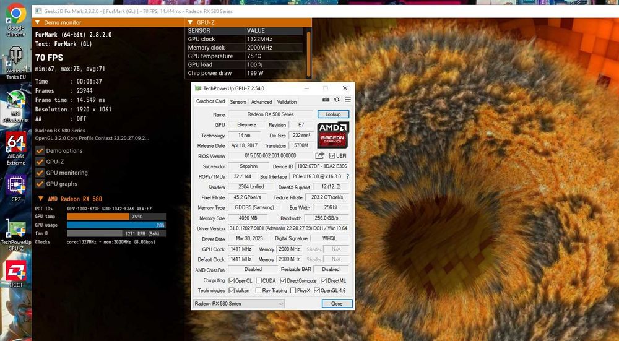
Task: Click GPU temperature 75 °C sensor row
Action: tap(245, 56)
